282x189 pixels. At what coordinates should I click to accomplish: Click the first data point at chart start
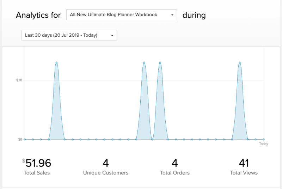[x=25, y=139]
